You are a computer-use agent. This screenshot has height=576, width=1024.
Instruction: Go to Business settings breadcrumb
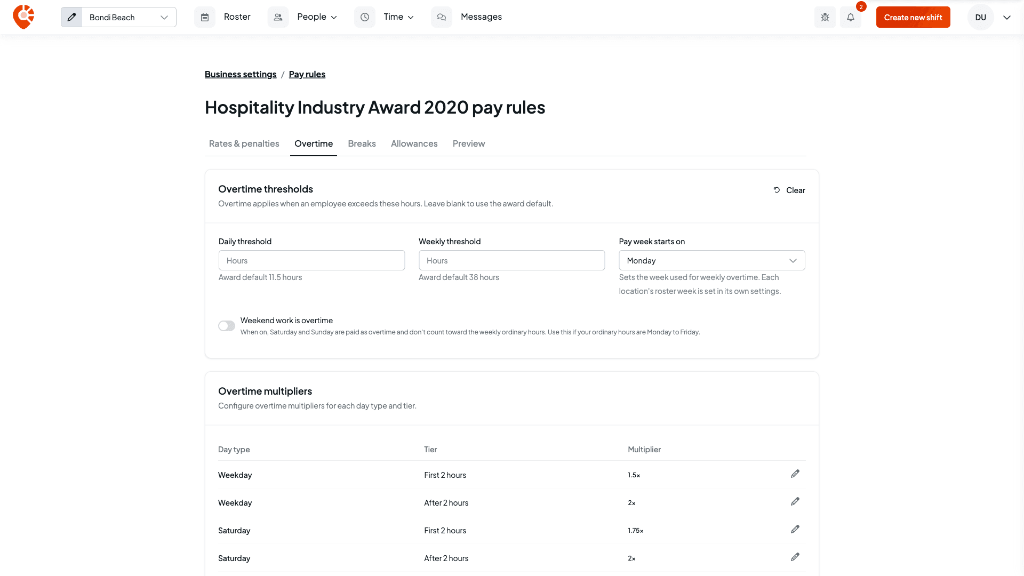[241, 74]
